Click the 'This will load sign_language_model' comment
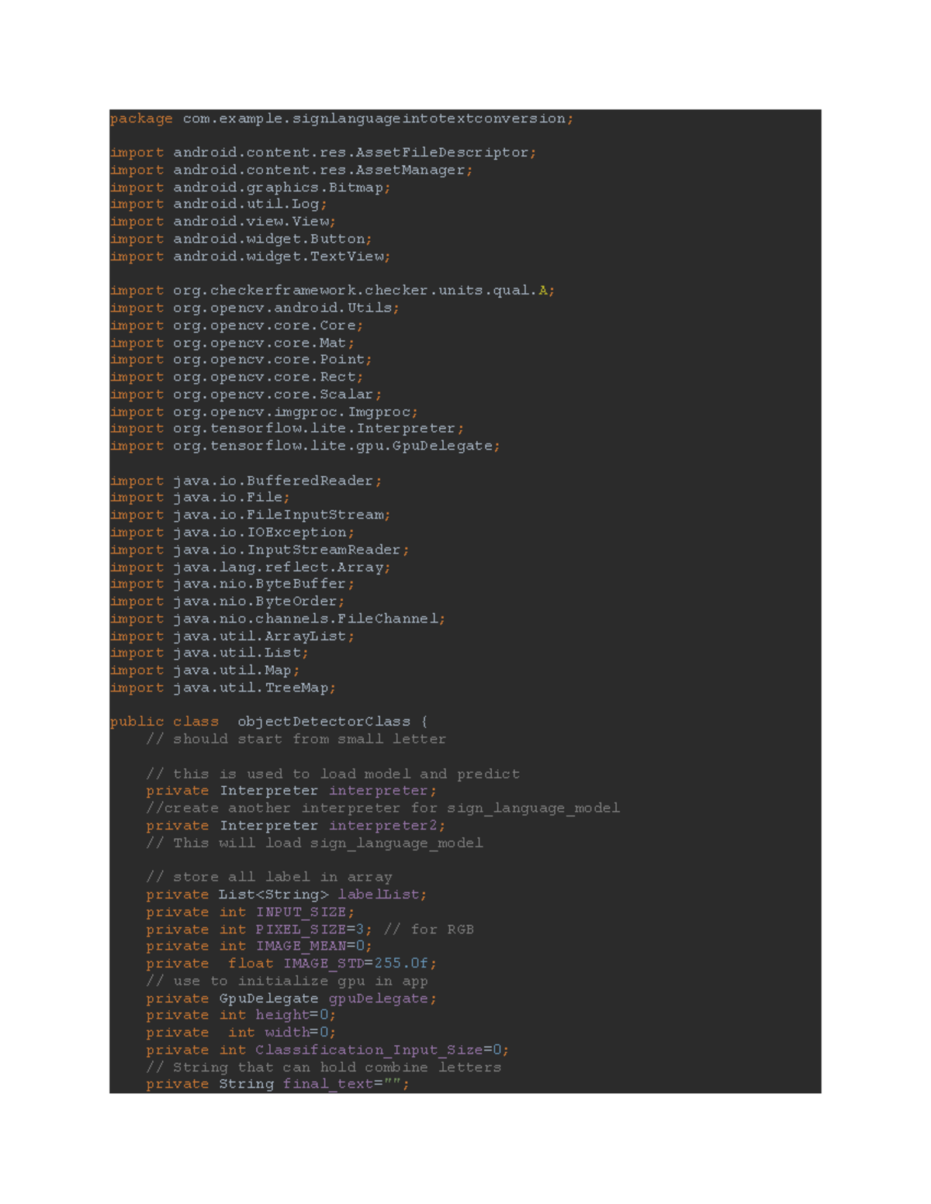Screen dimensions: 931x1204 pyautogui.click(x=314, y=843)
